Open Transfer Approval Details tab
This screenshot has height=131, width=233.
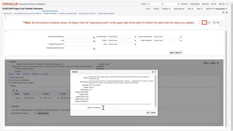pyautogui.click(x=106, y=13)
